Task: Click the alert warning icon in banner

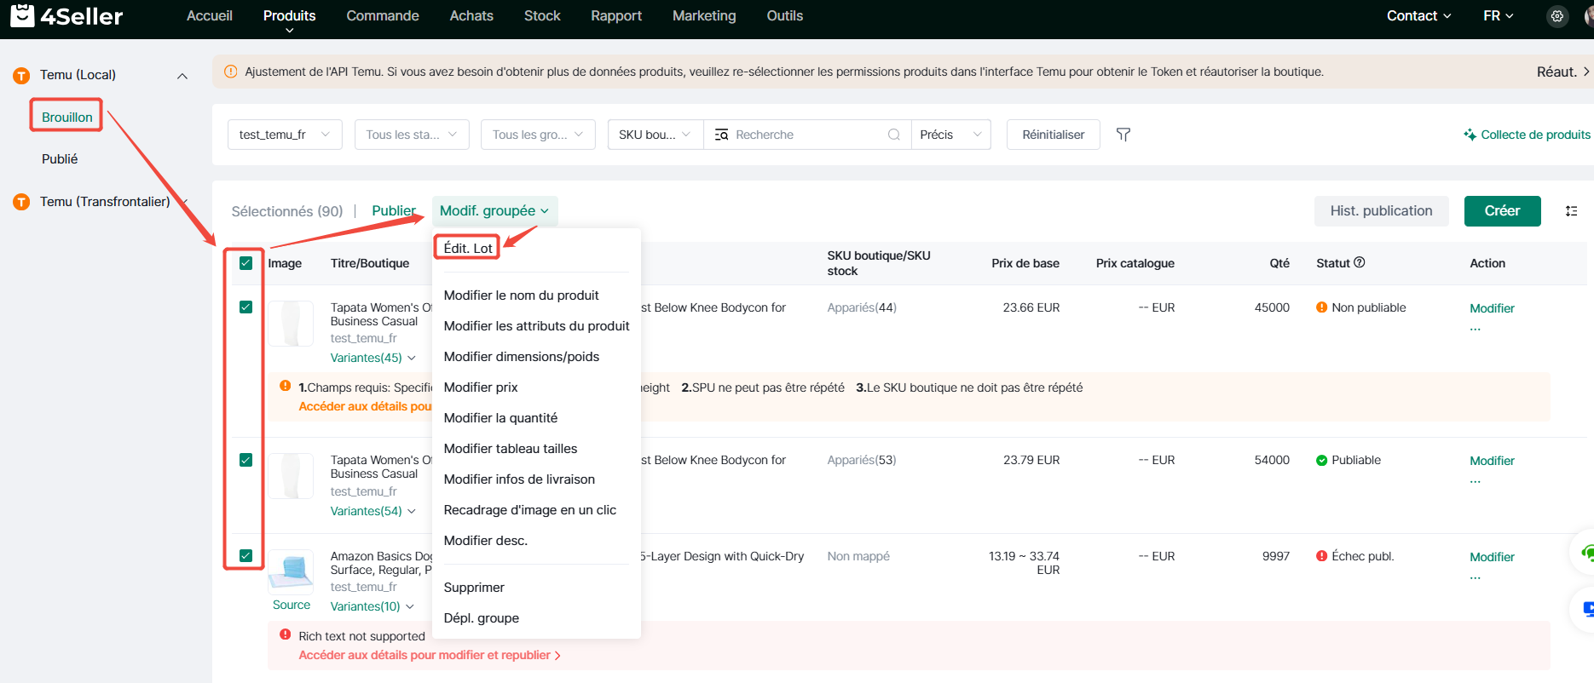Action: pyautogui.click(x=230, y=72)
